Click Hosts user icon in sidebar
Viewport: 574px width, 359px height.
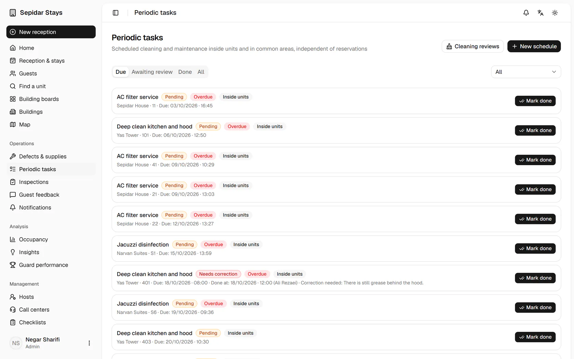tap(13, 297)
